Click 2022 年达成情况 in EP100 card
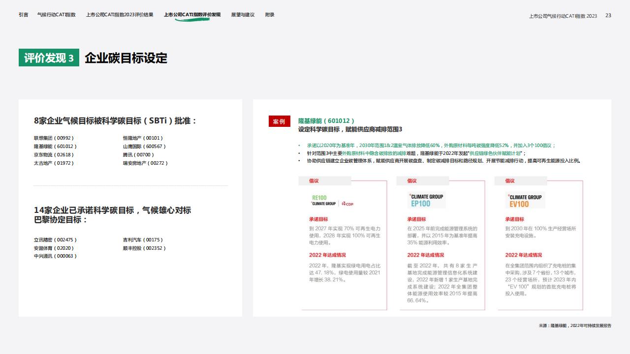 [x=425, y=255]
